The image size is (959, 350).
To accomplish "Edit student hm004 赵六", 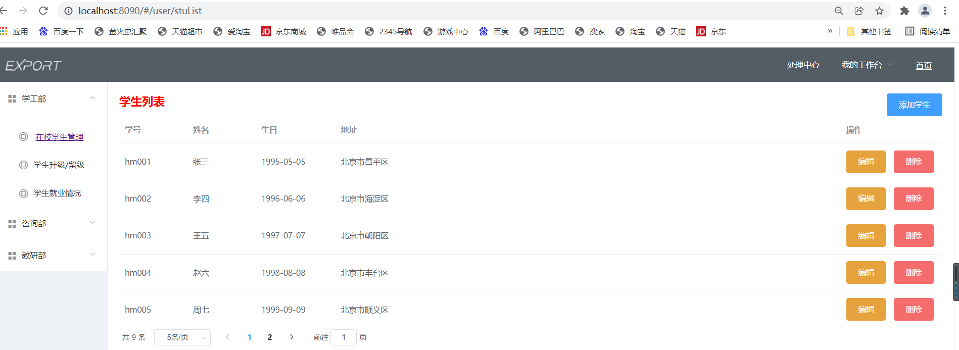I will (x=866, y=272).
